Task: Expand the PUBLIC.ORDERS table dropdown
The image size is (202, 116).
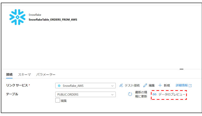Action: (85, 95)
